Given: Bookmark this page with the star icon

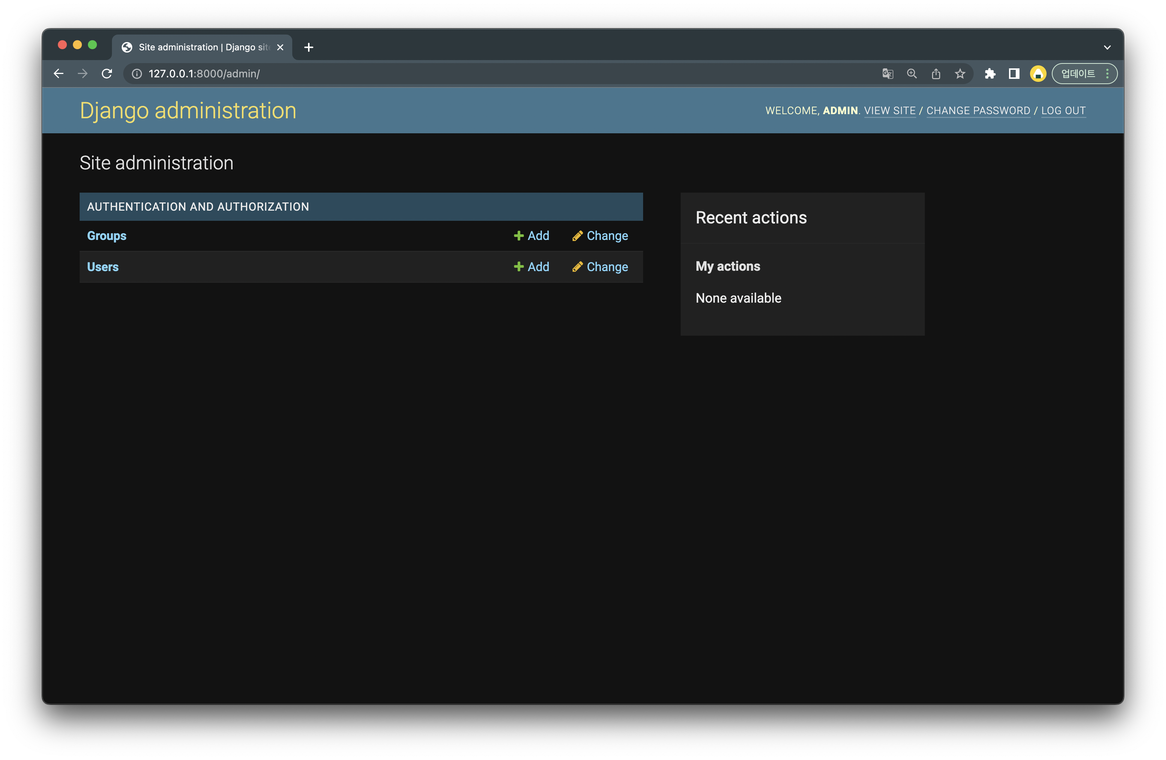Looking at the screenshot, I should pos(960,74).
